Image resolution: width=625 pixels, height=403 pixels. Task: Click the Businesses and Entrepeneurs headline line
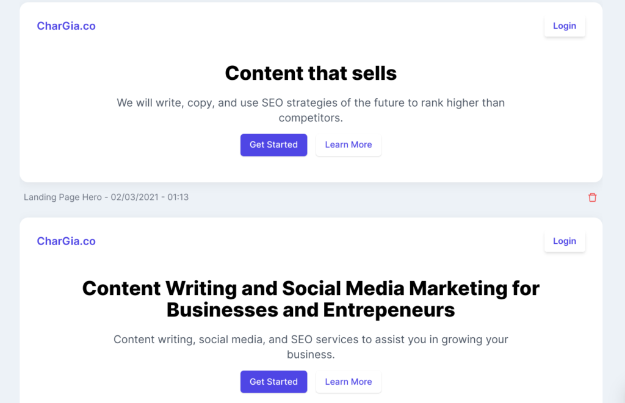pyautogui.click(x=311, y=310)
